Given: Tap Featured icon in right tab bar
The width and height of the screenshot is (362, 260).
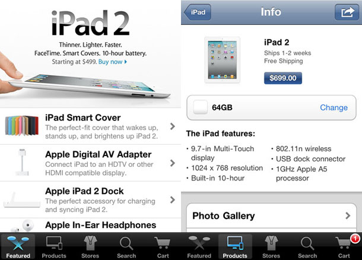Looking at the screenshot, I should 199,246.
